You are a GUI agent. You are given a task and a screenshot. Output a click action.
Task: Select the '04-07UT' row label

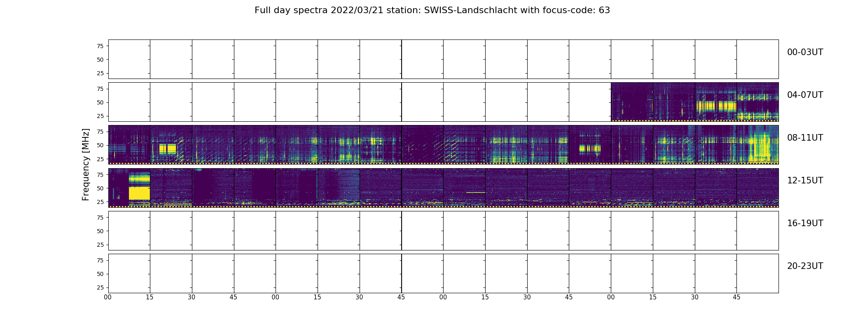[x=805, y=95]
